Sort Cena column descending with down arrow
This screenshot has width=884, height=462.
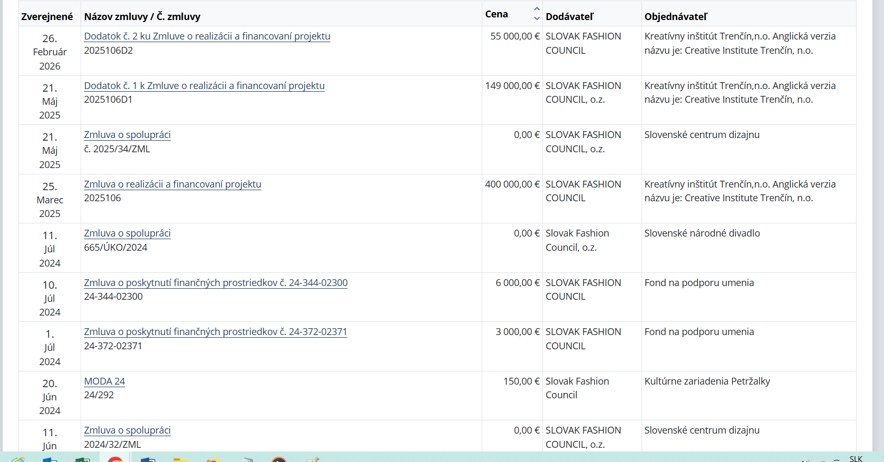point(537,18)
